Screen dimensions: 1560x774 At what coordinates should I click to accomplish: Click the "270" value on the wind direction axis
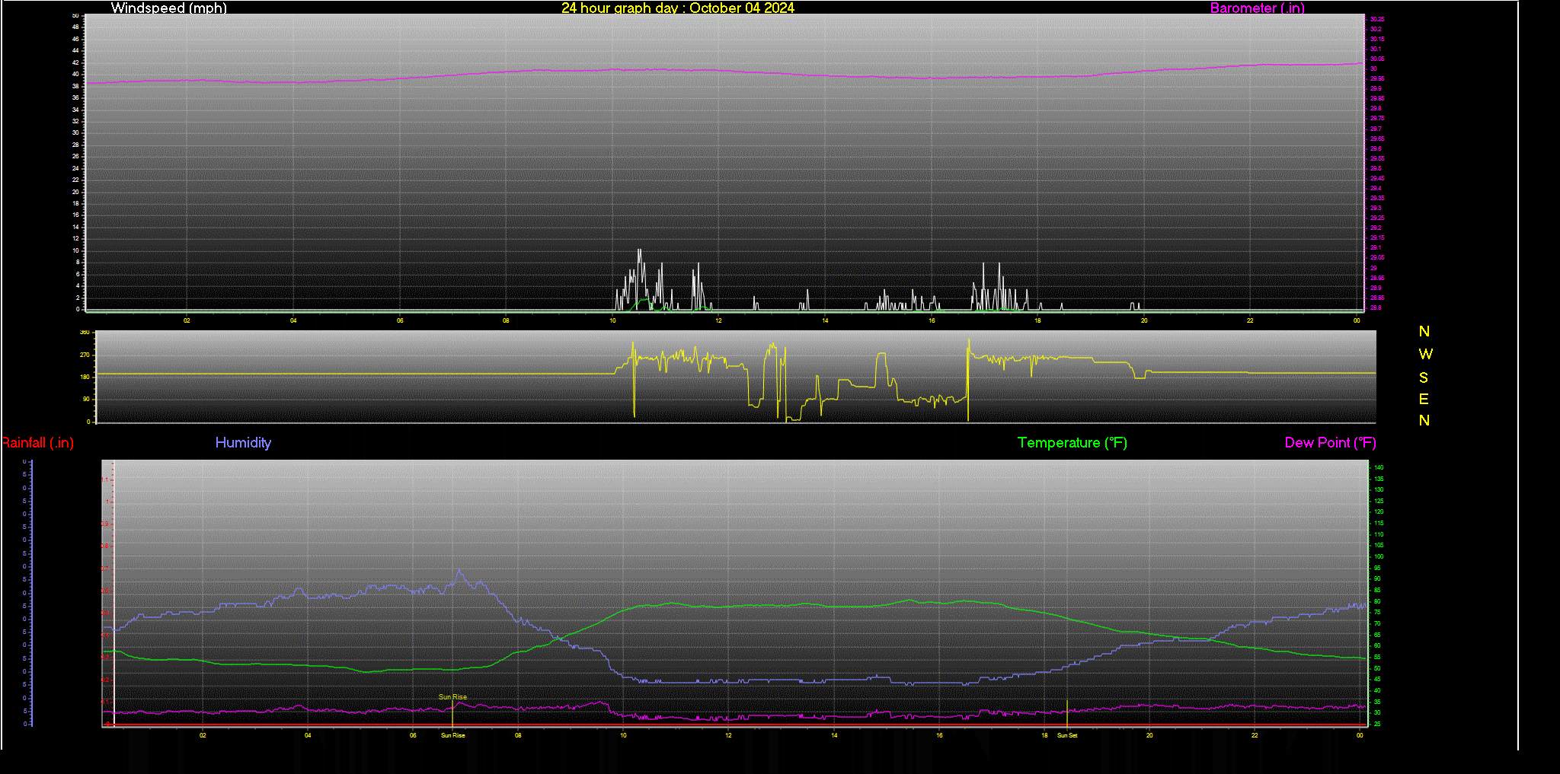coord(85,355)
